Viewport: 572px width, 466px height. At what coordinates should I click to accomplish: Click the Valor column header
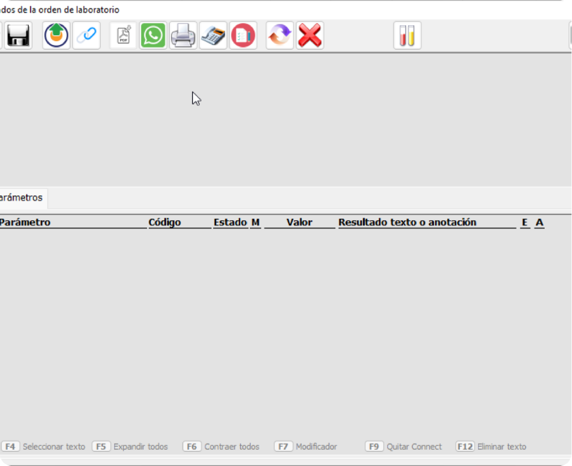coord(299,222)
